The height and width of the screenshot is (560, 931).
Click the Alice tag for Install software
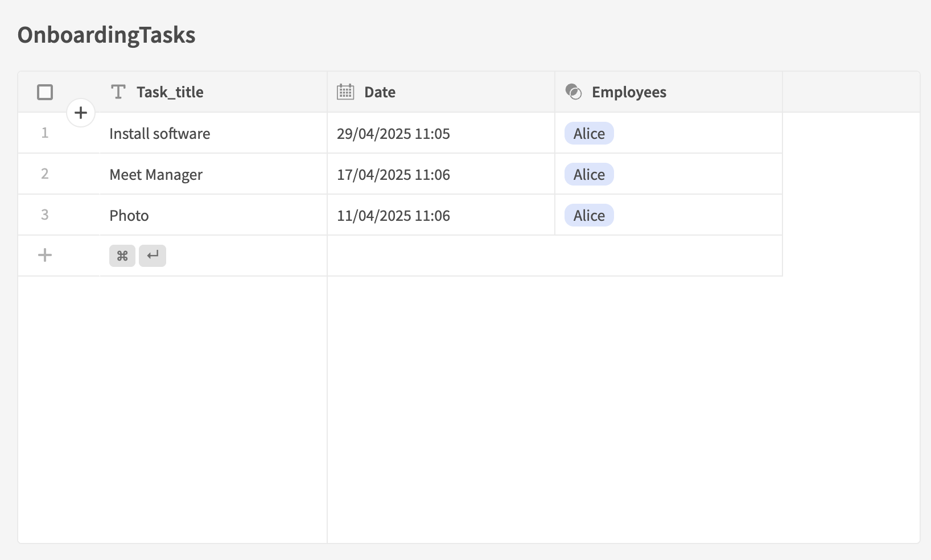click(x=589, y=134)
